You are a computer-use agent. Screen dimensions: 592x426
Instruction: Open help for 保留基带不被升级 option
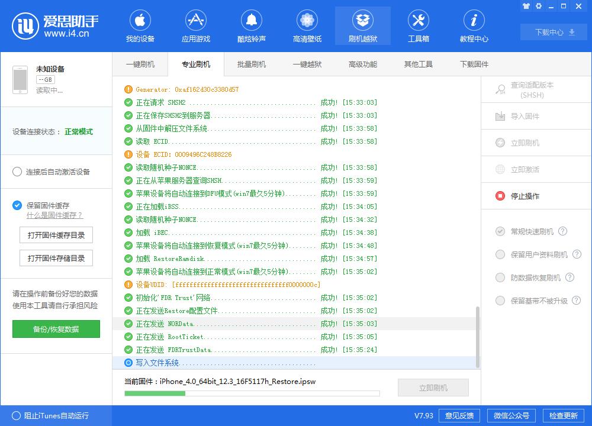pos(577,301)
